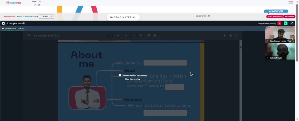Print the PDF document
Screen dimensions: 299x121
(x=231, y=35)
